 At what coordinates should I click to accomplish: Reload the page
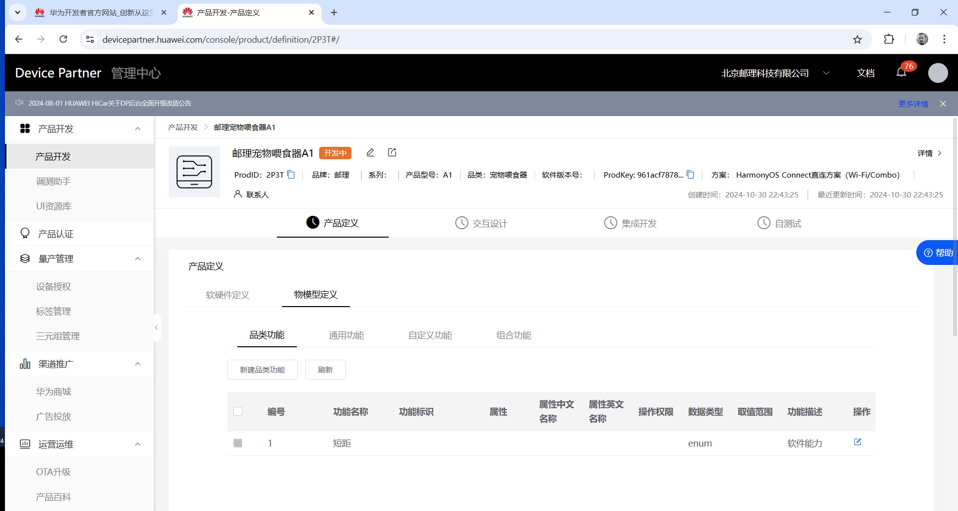tap(63, 39)
